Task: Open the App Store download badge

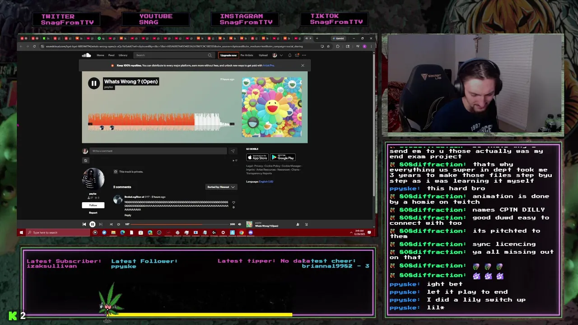Action: tap(257, 158)
